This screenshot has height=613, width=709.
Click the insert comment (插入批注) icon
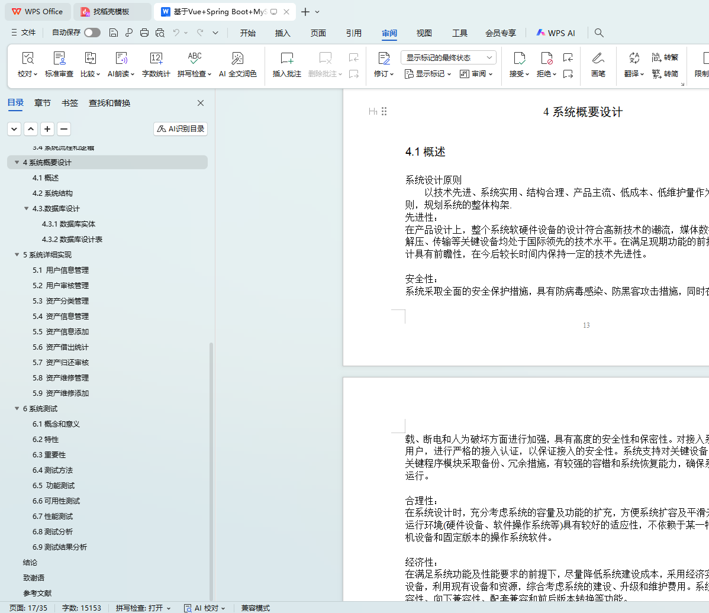[x=287, y=59]
